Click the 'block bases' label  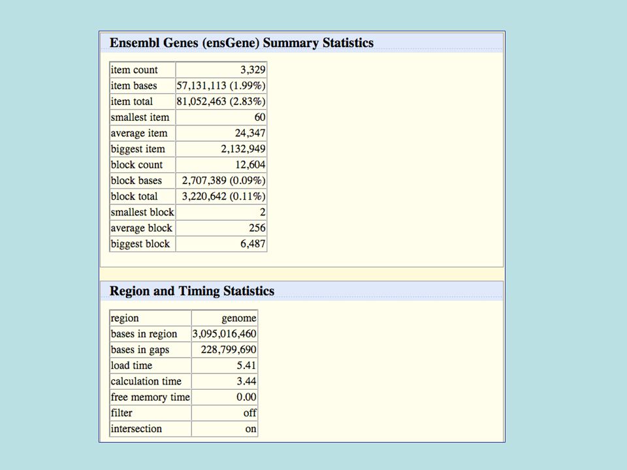[137, 181]
